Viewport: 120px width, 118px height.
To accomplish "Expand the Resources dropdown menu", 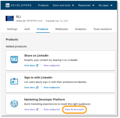I will point(86,5).
